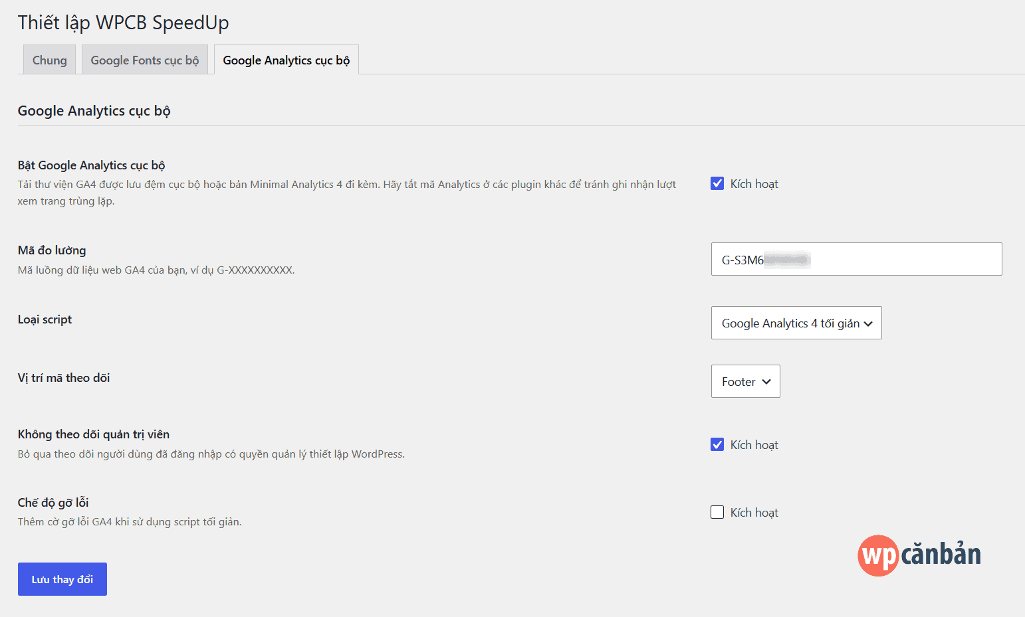Select the Google Analytics cục bộ tab
The width and height of the screenshot is (1025, 617).
pyautogui.click(x=286, y=60)
